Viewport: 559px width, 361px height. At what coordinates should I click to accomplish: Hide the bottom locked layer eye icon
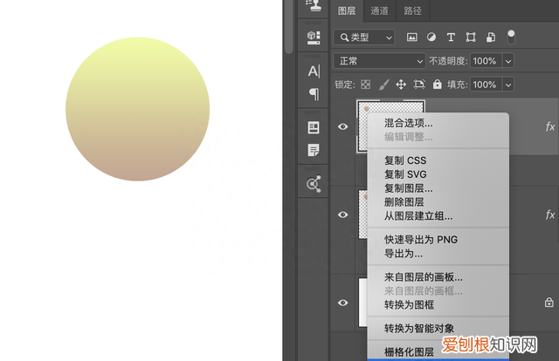pos(343,303)
